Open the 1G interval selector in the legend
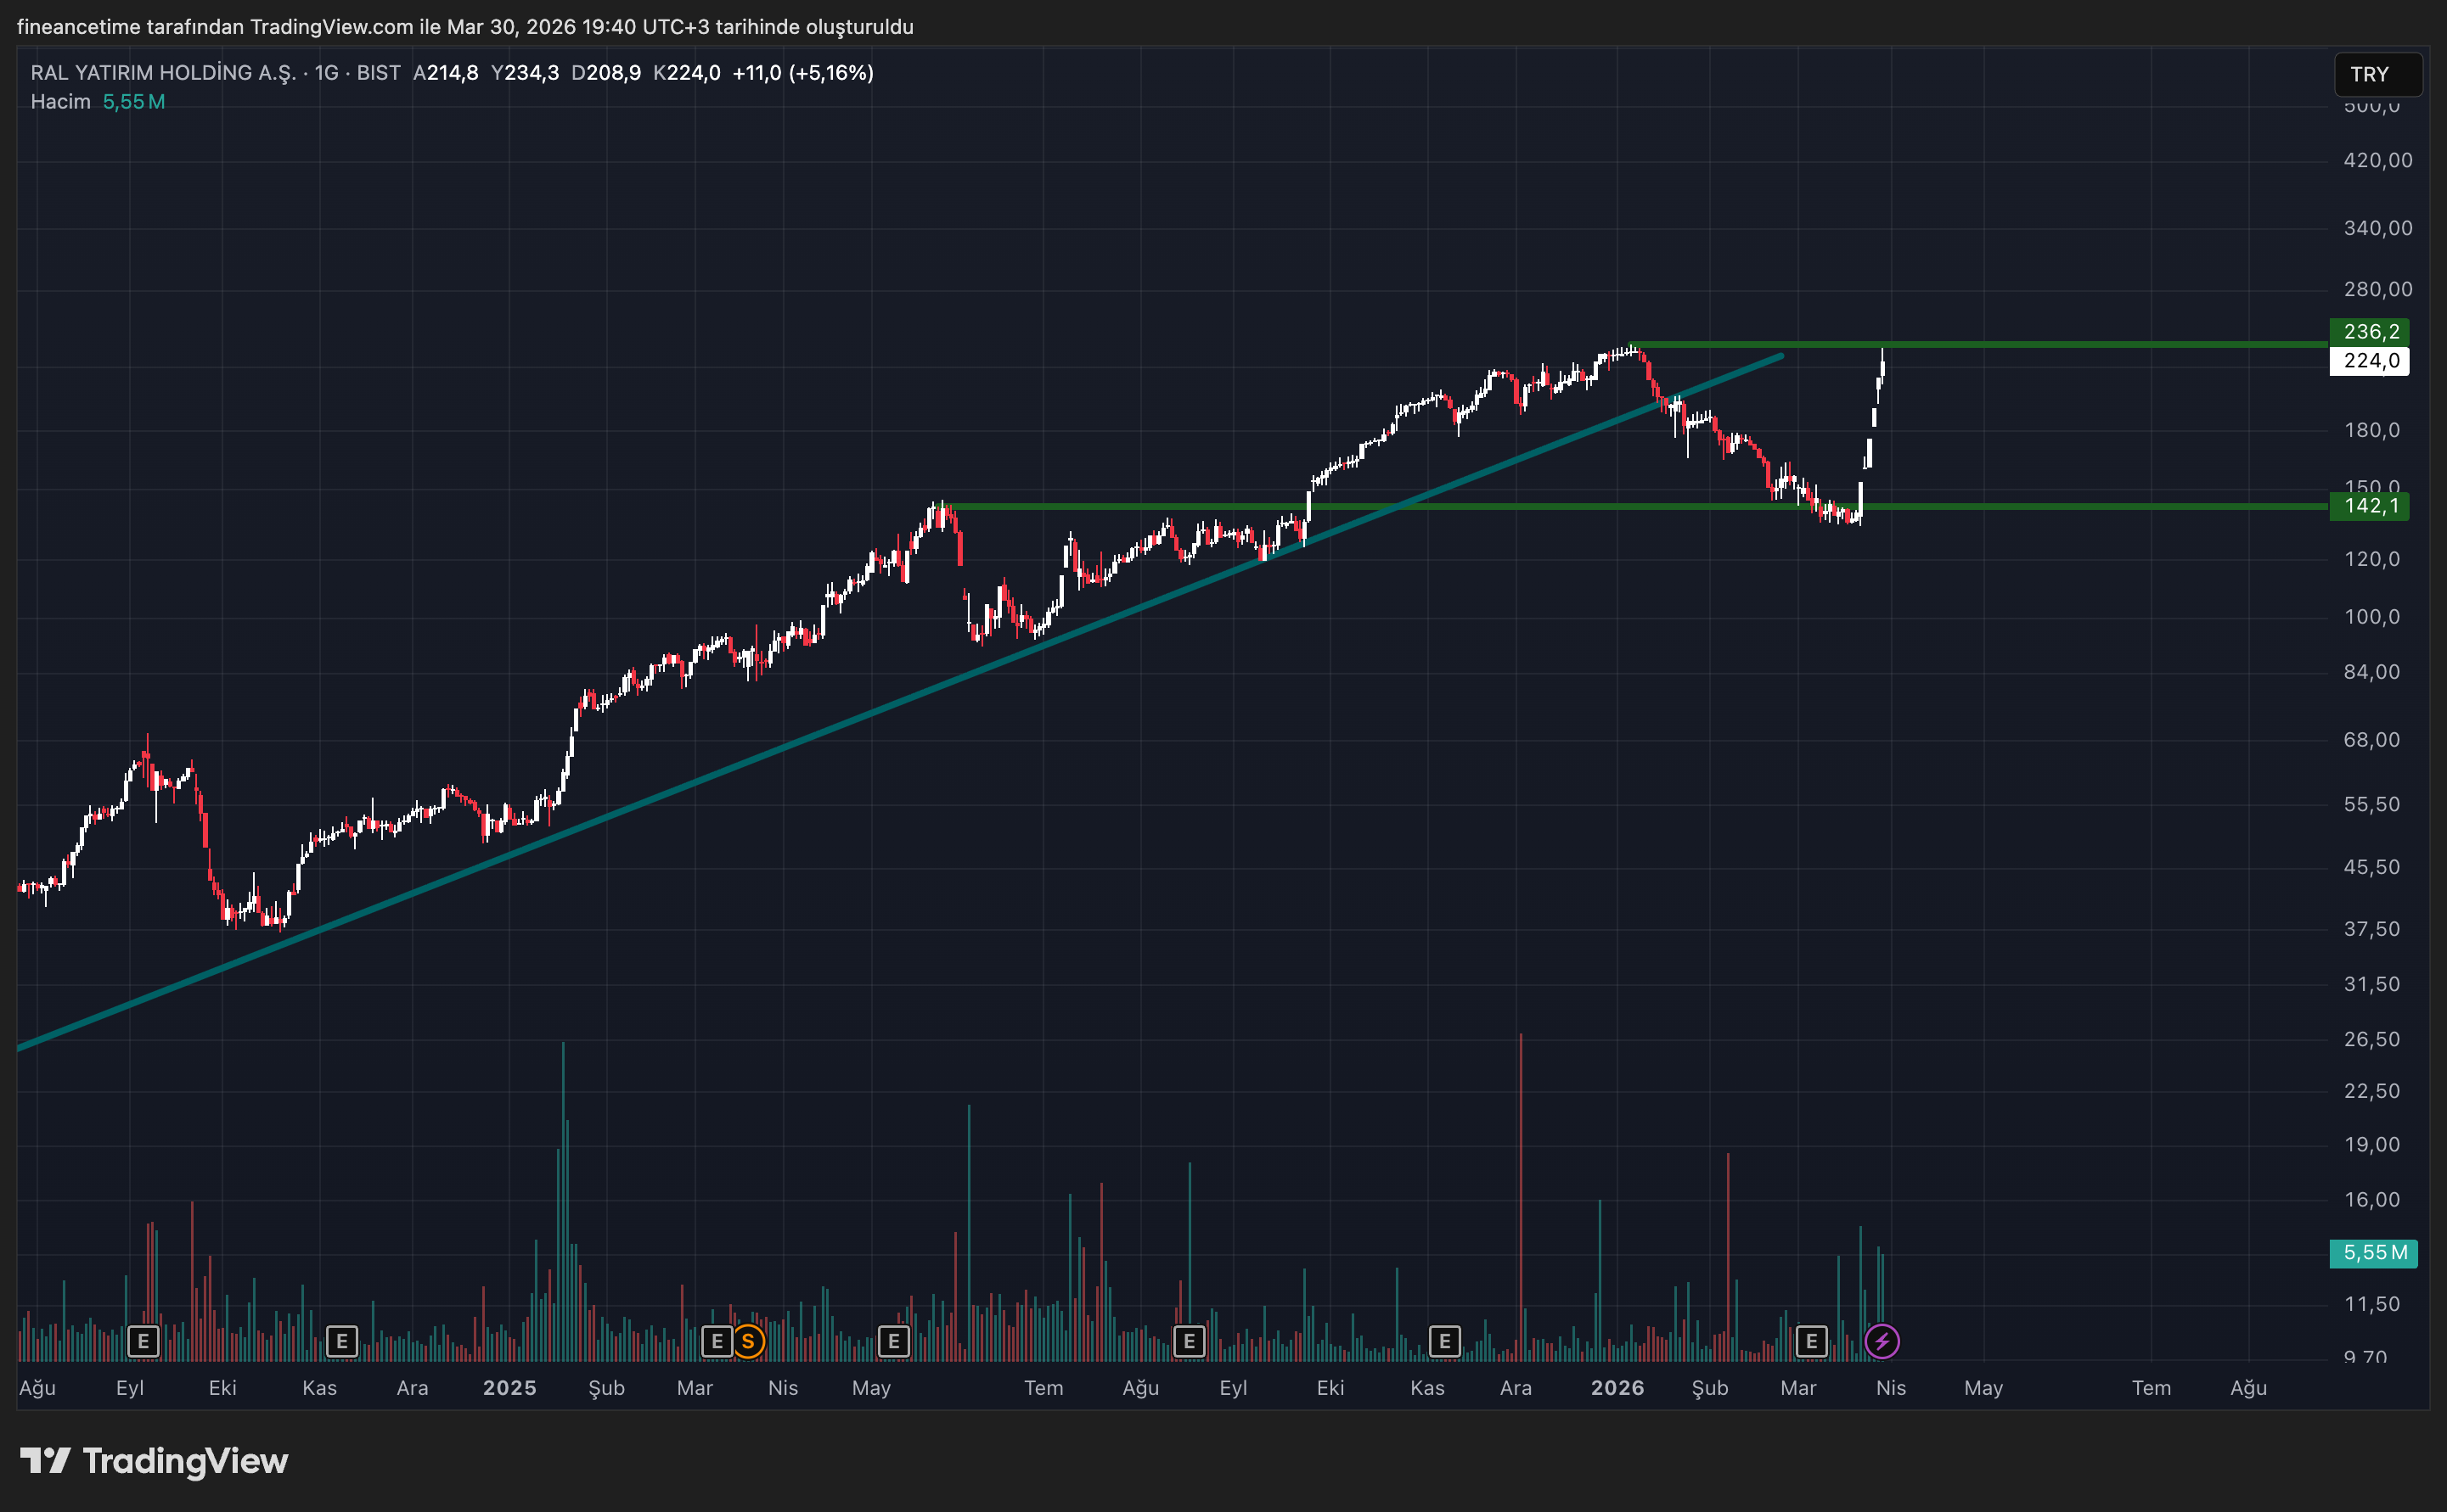2447x1512 pixels. (x=327, y=72)
